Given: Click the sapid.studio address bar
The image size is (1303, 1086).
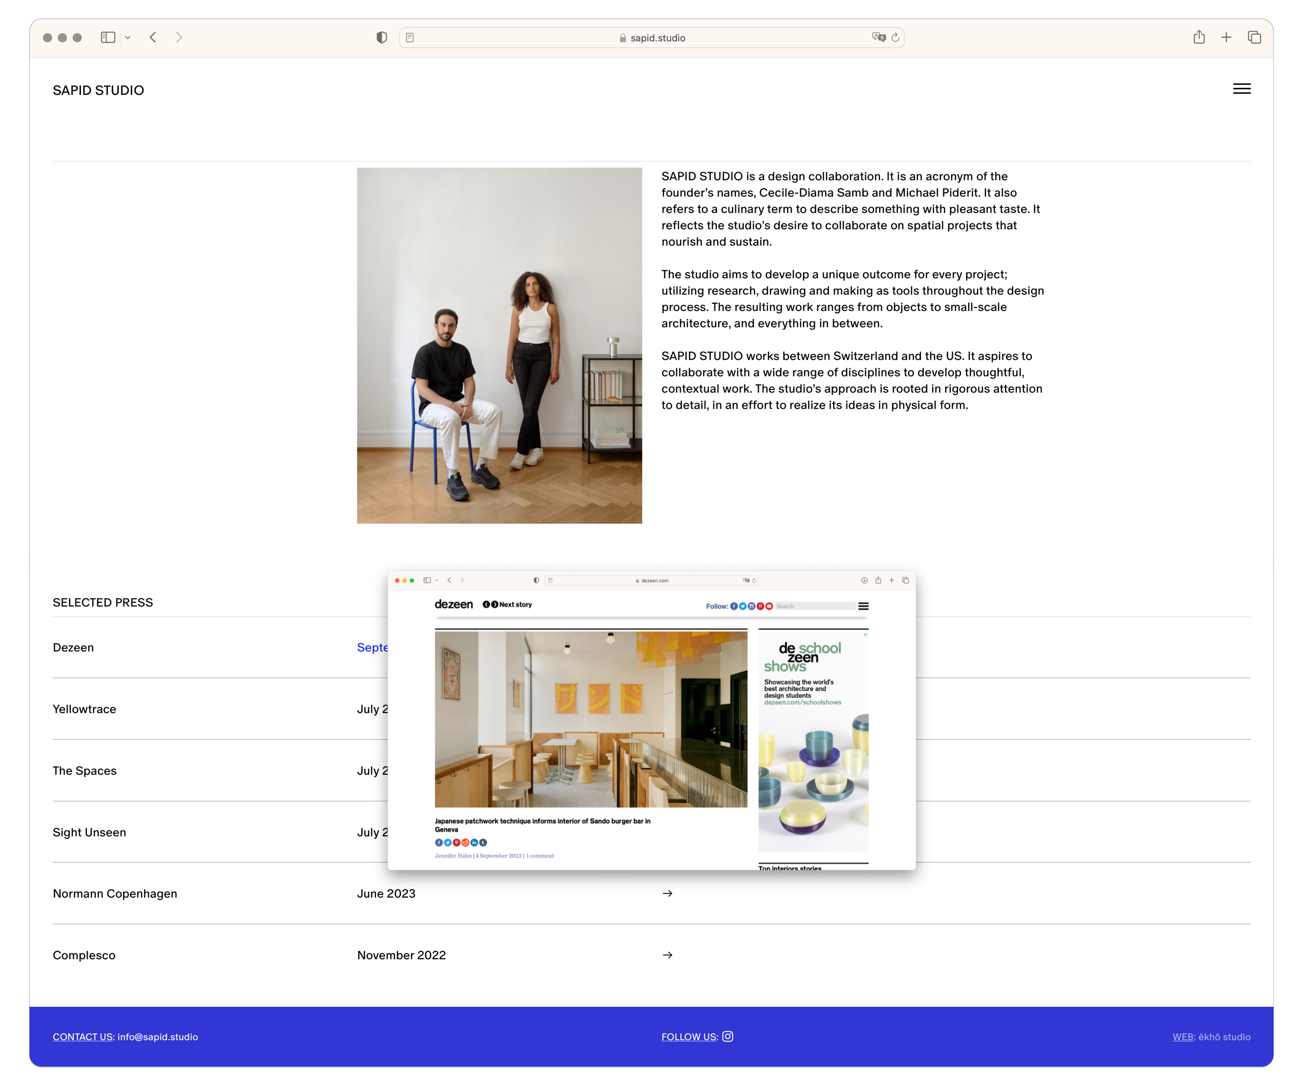Looking at the screenshot, I should click(651, 38).
